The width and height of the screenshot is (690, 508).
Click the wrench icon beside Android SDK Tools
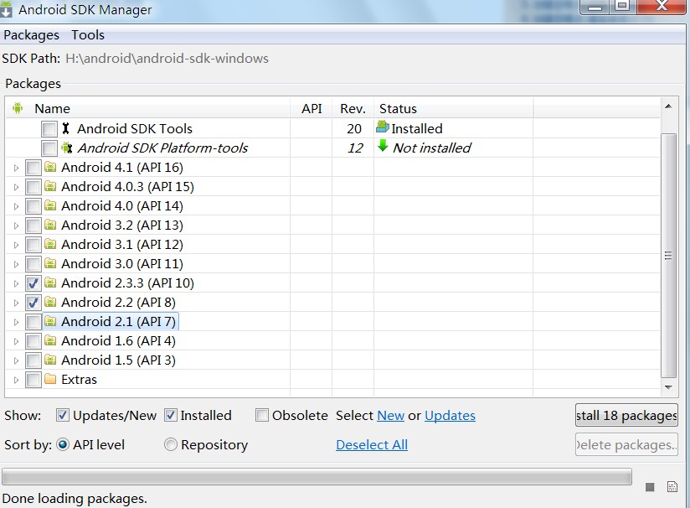point(65,128)
